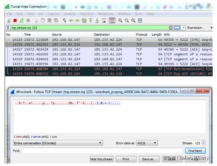Sort by Protocol column header

coord(141,34)
